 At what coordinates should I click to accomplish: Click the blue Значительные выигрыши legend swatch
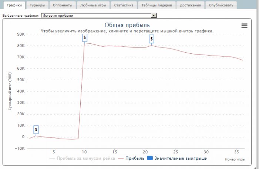(x=150, y=158)
